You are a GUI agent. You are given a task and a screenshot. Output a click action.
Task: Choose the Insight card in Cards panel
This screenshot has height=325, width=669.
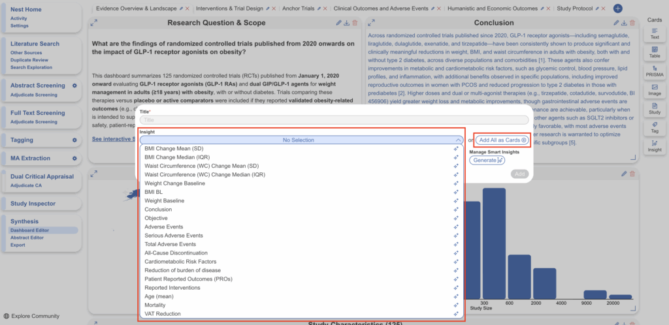[655, 146]
